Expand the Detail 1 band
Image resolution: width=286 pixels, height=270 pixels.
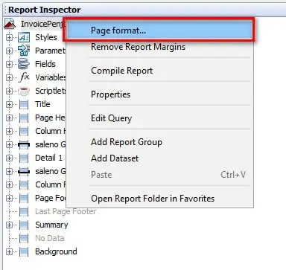[x=9, y=158]
